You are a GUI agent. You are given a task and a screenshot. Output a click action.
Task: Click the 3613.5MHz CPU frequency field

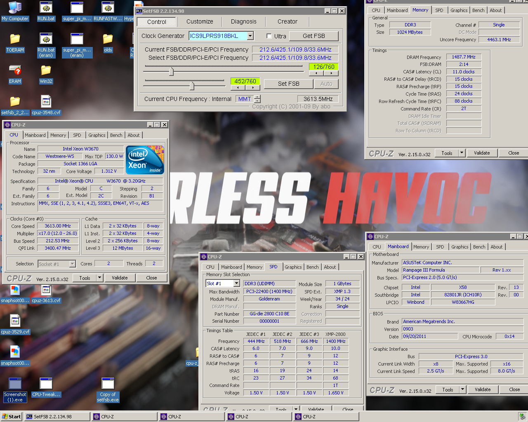318,99
